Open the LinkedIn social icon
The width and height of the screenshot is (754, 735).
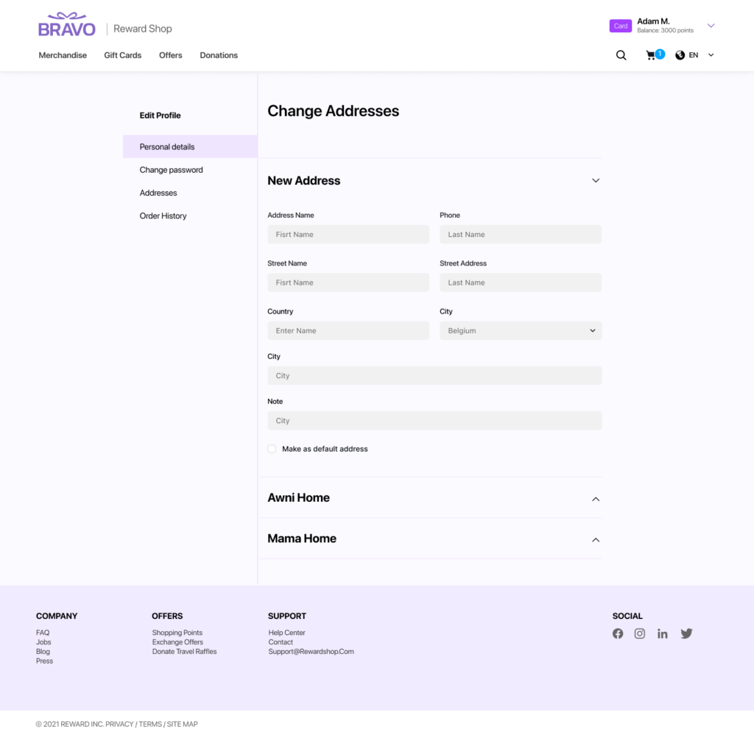coord(663,633)
